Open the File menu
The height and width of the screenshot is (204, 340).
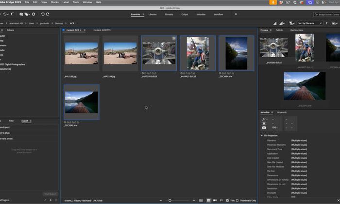[27, 2]
